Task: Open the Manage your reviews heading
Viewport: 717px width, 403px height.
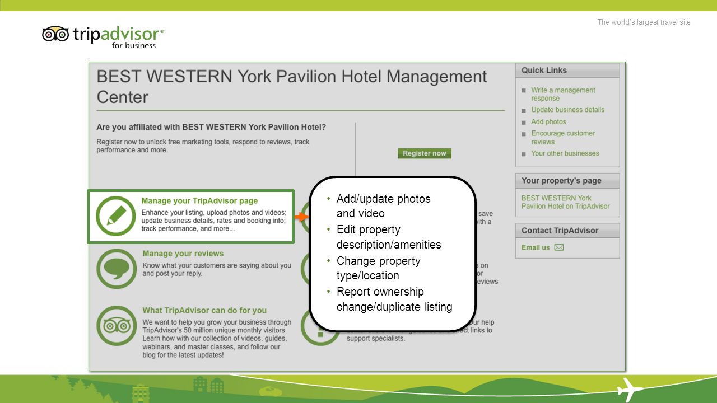Action: pos(183,254)
